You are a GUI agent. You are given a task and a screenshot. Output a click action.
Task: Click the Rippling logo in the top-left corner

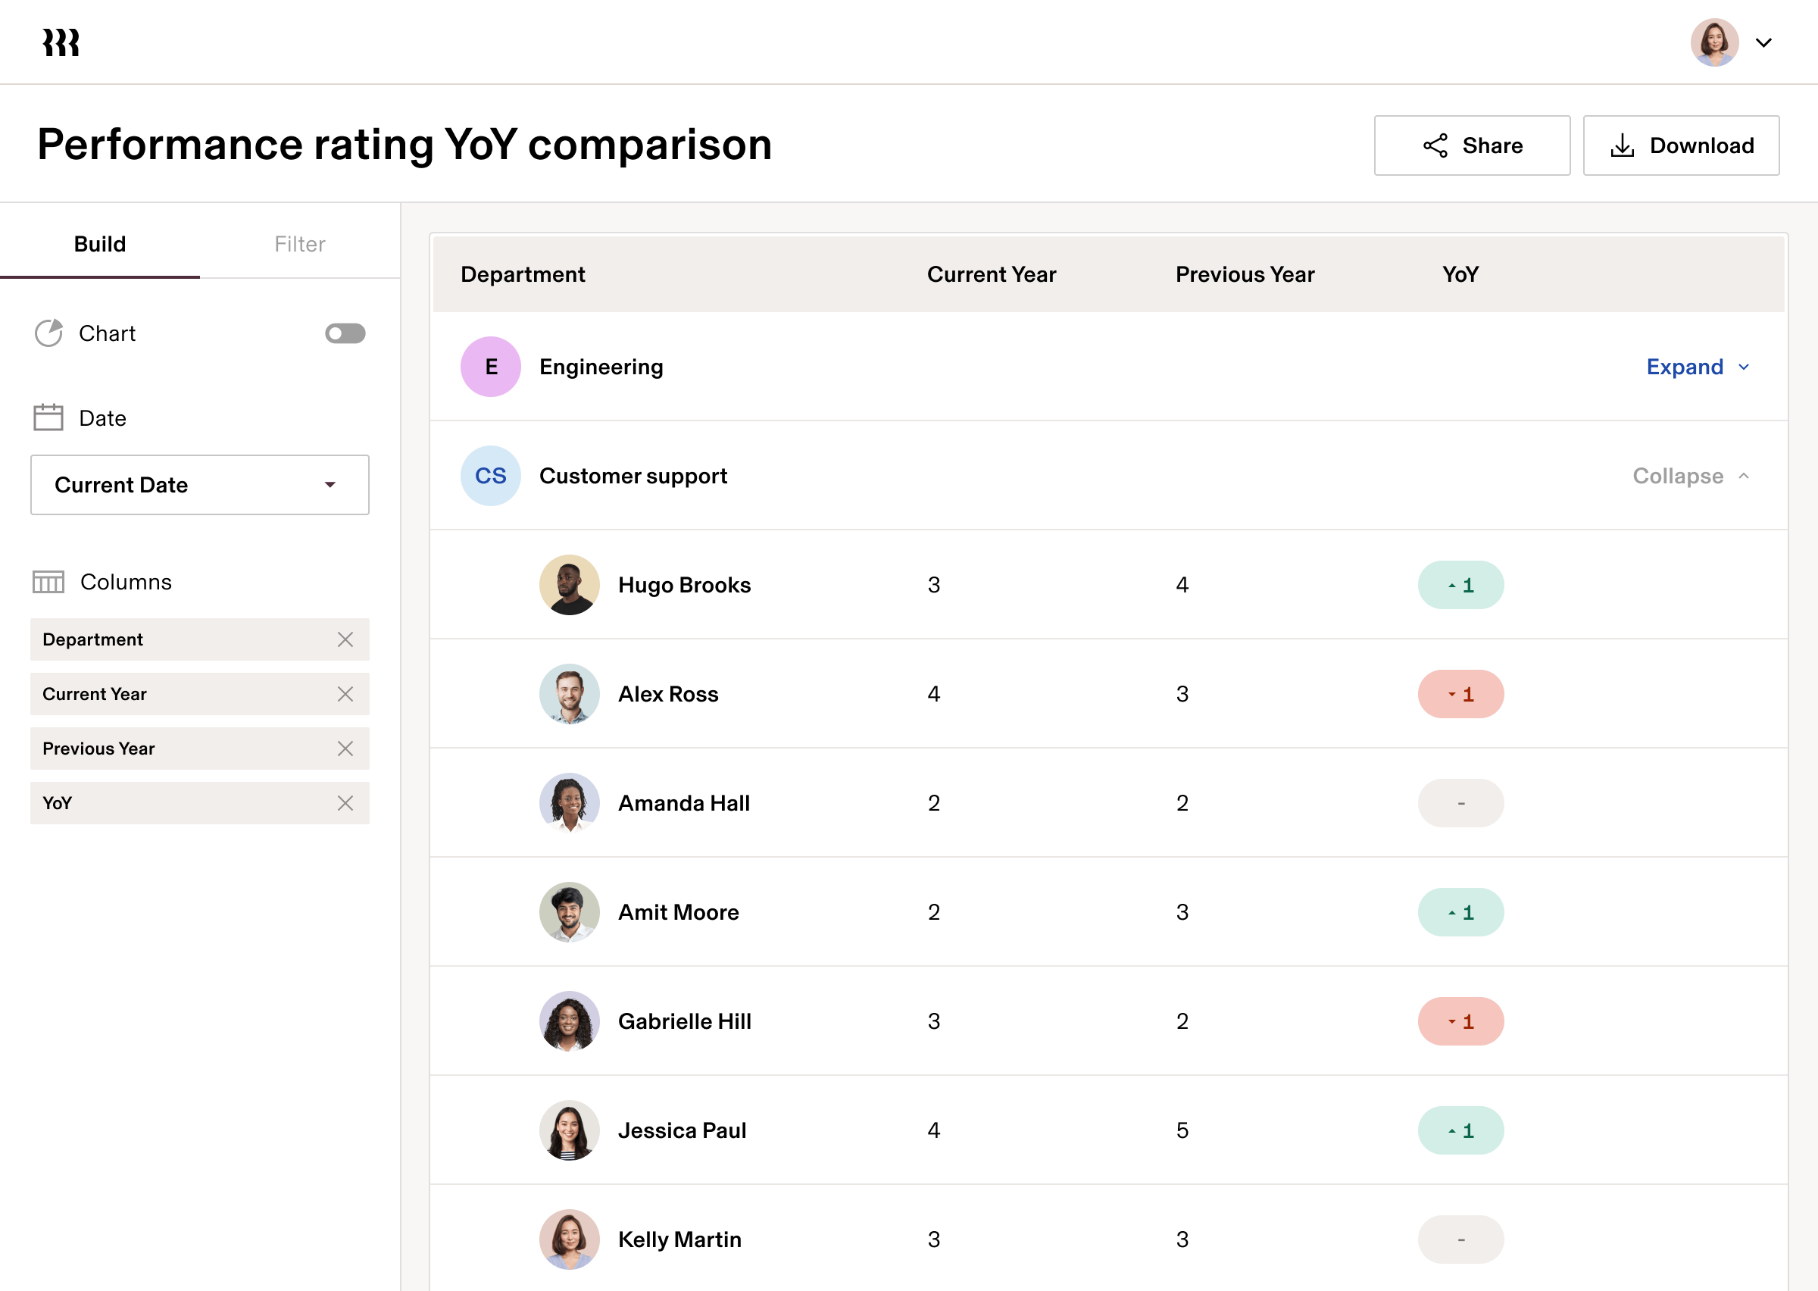pyautogui.click(x=61, y=42)
